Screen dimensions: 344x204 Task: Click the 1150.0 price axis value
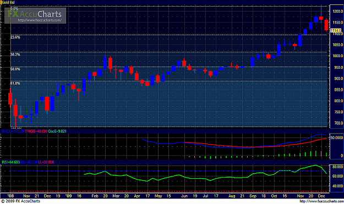(x=337, y=23)
